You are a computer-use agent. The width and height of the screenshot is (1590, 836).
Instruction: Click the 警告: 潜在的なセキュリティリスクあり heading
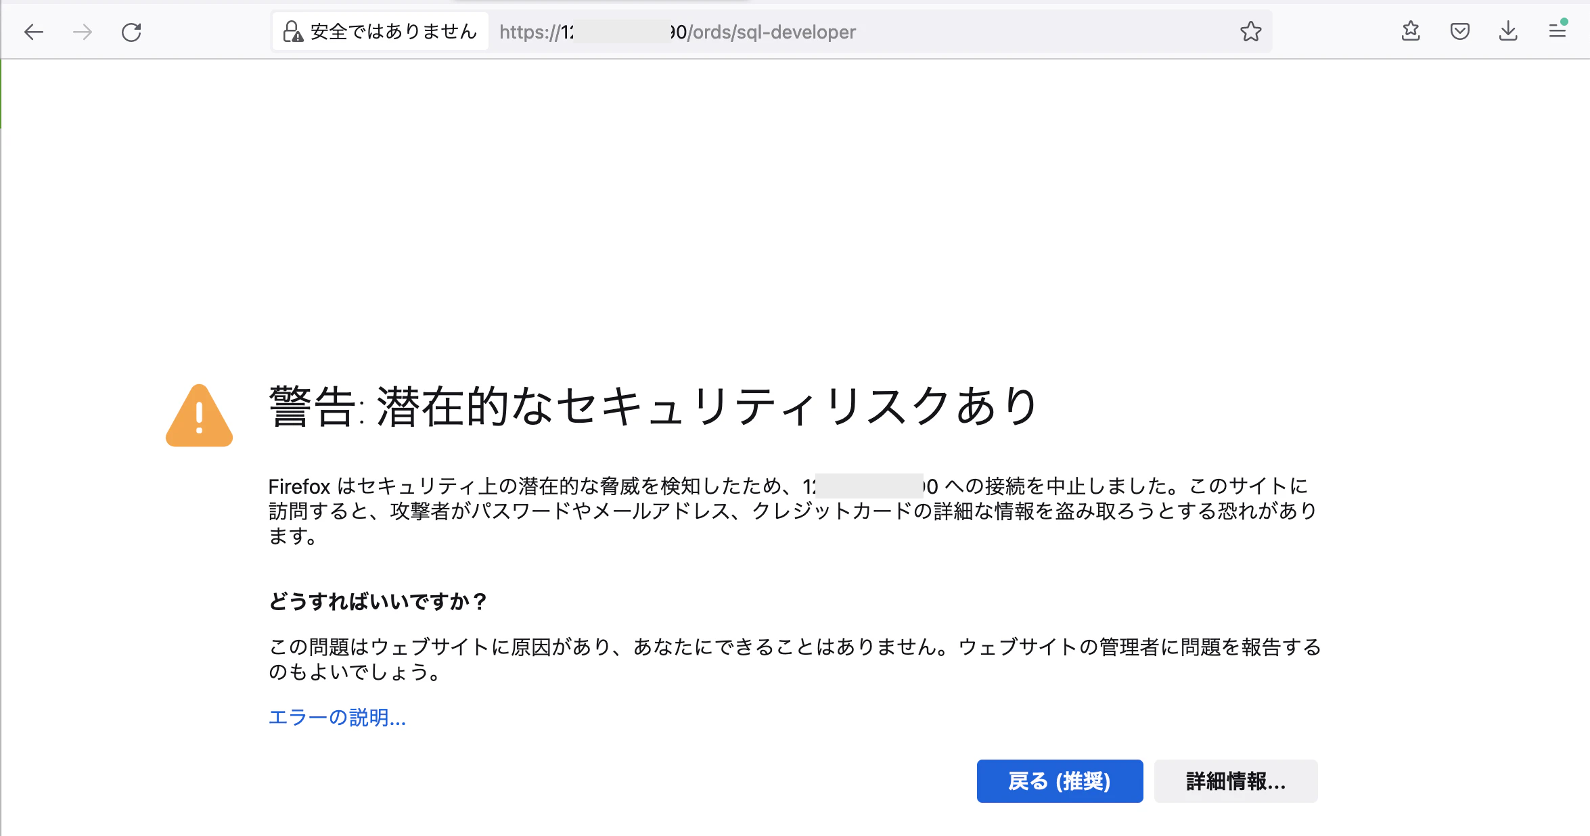[653, 407]
